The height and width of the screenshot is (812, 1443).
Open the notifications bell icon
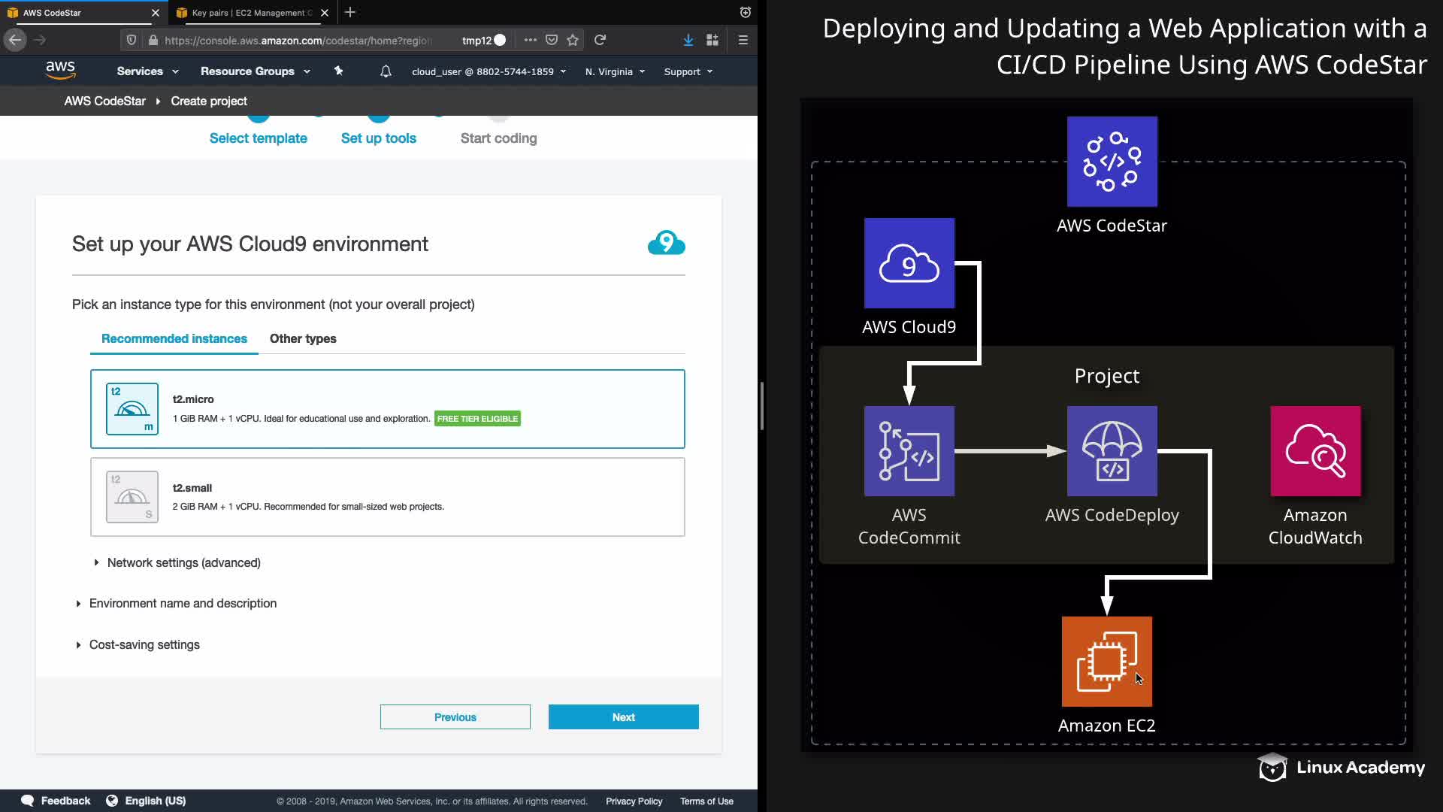386,71
